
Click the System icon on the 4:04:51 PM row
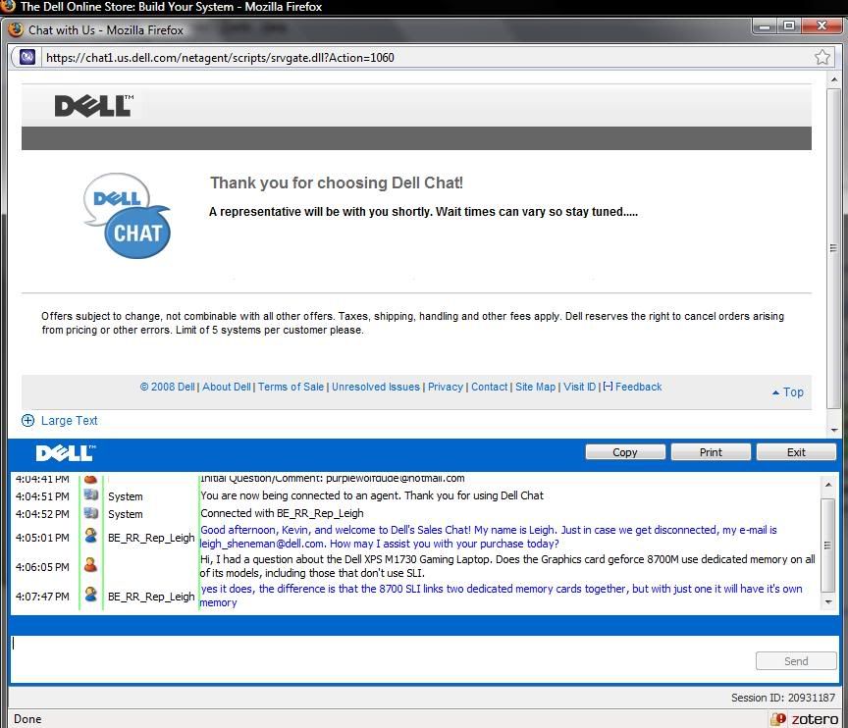(91, 495)
